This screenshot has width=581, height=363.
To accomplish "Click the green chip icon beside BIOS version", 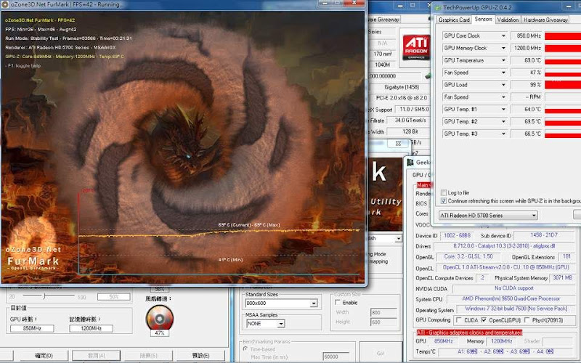I will [x=428, y=76].
